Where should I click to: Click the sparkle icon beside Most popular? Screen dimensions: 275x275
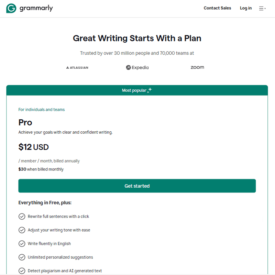(149, 90)
